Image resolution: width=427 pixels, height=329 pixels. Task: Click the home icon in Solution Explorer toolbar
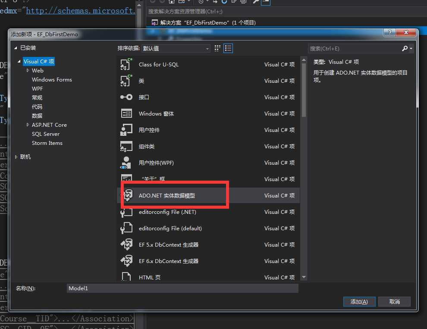tap(172, 2)
